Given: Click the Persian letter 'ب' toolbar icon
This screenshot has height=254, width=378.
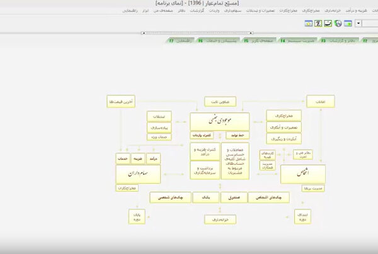Looking at the screenshot, I should (328, 23).
